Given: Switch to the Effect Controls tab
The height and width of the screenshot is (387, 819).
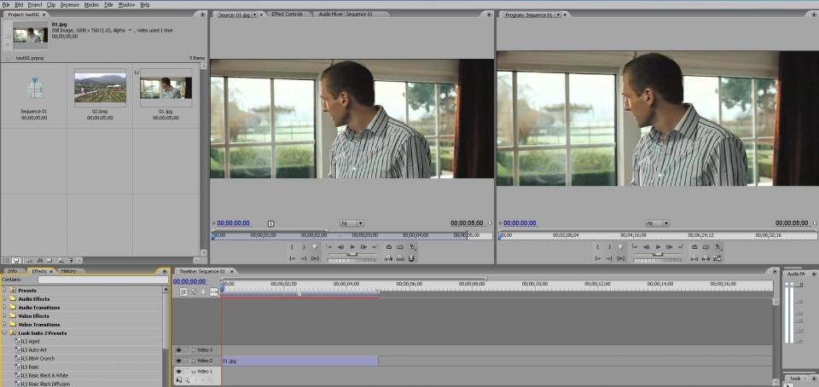Looking at the screenshot, I should tap(288, 14).
